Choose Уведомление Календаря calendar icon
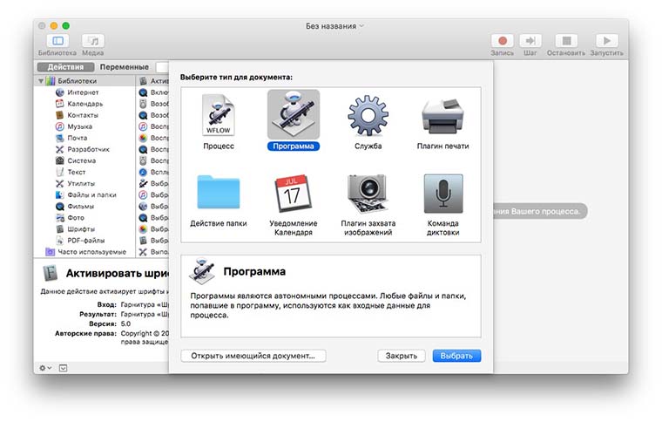Image resolution: width=662 pixels, height=422 pixels. (293, 193)
